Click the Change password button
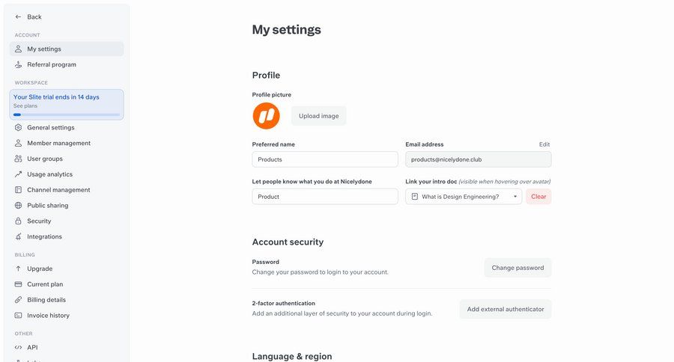This screenshot has height=362, width=674. coord(517,268)
